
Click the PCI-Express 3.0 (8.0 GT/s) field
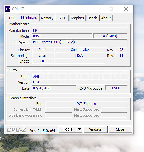pos(80,42)
